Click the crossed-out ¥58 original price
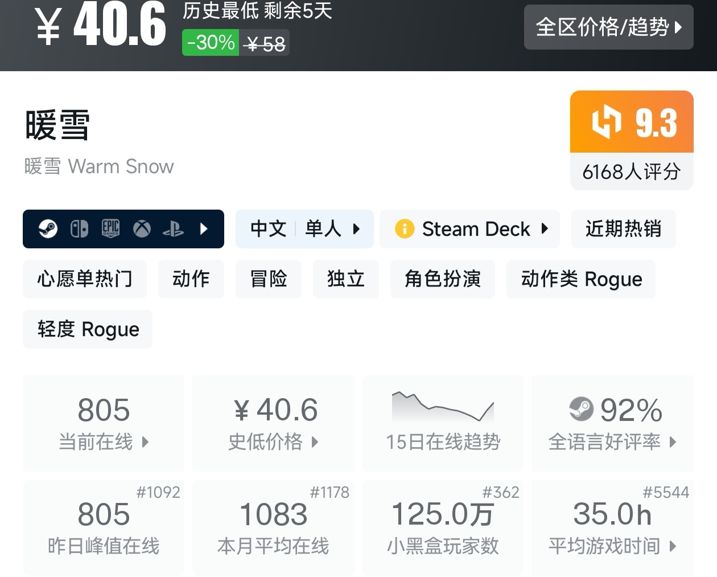717x577 pixels. 265,44
